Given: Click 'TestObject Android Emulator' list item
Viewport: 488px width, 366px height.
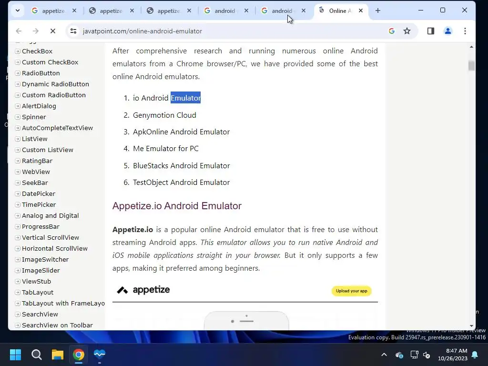Looking at the screenshot, I should (x=182, y=183).
